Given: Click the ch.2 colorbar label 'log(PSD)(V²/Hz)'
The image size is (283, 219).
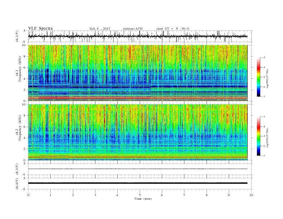Looking at the screenshot, I should 267,137.
